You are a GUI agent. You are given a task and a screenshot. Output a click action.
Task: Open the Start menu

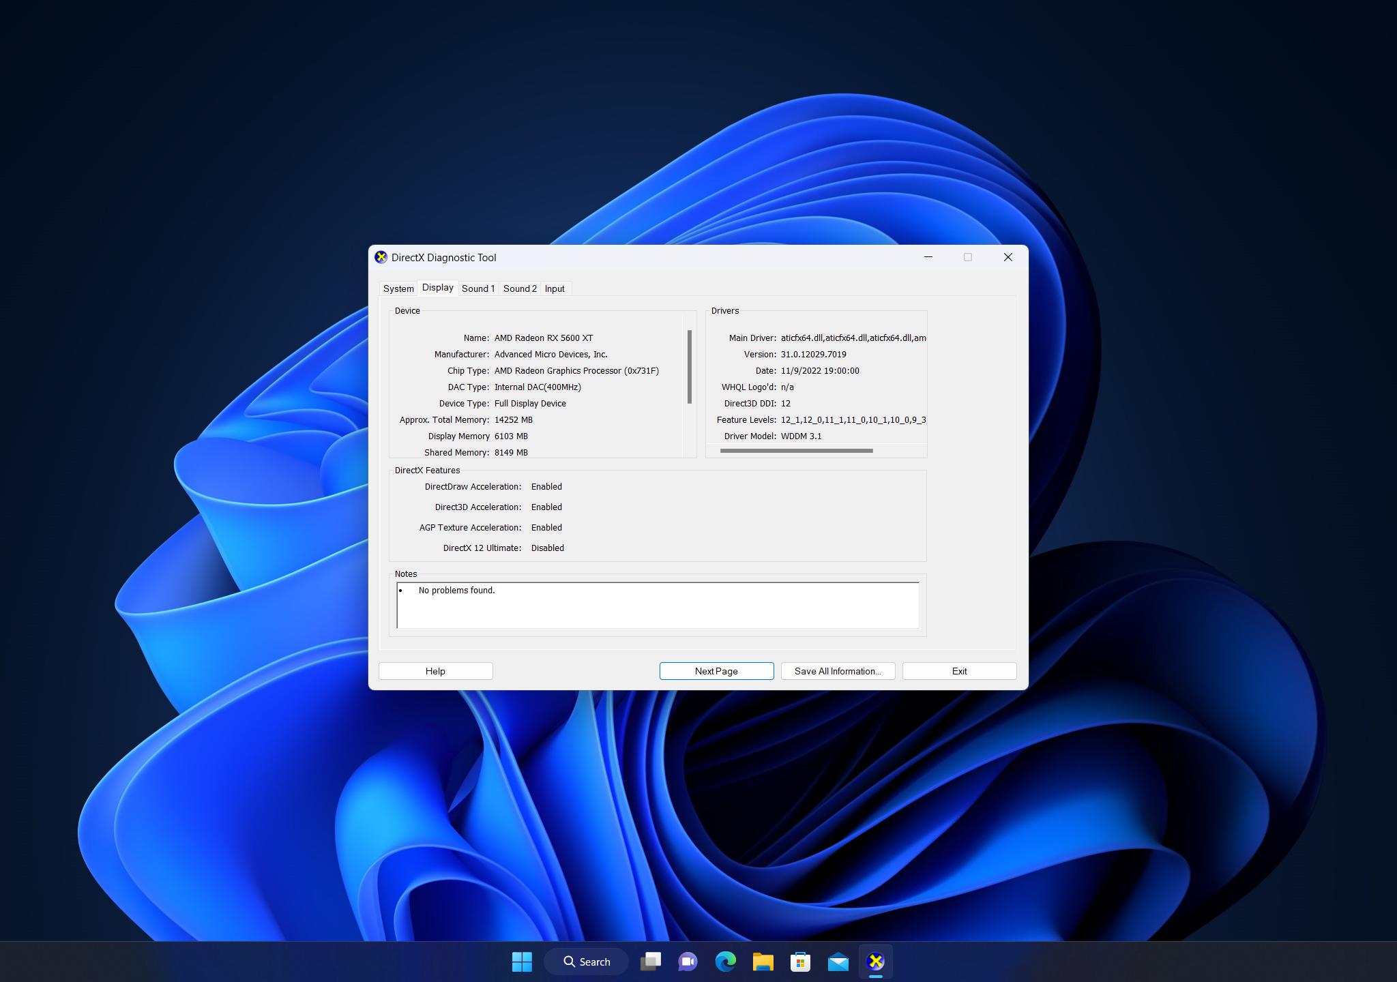522,961
